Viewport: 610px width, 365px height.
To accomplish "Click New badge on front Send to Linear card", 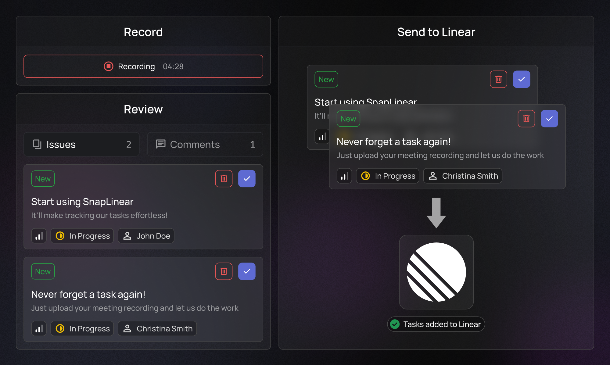I will 348,119.
